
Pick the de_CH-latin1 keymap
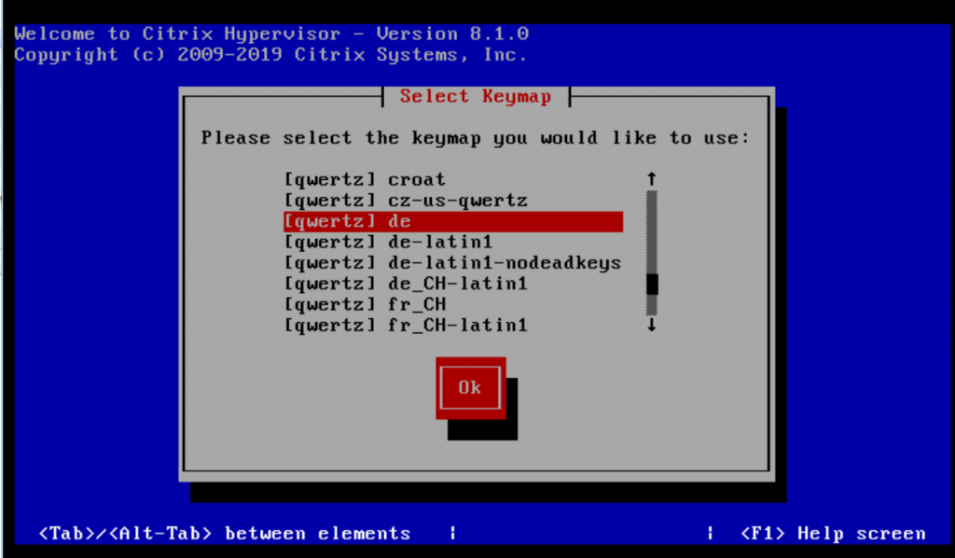[452, 284]
